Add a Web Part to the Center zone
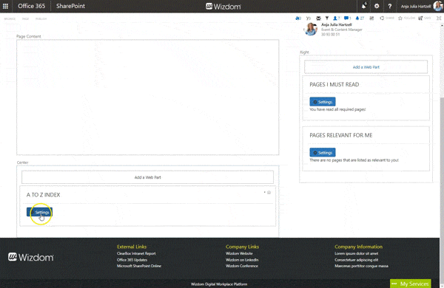444x288 pixels. (147, 177)
